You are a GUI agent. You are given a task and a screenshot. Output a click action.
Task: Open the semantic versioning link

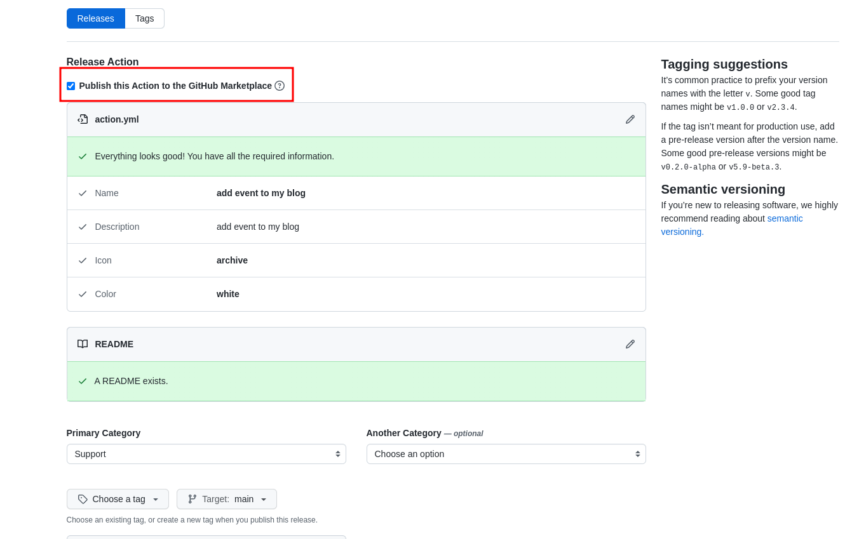tap(785, 218)
